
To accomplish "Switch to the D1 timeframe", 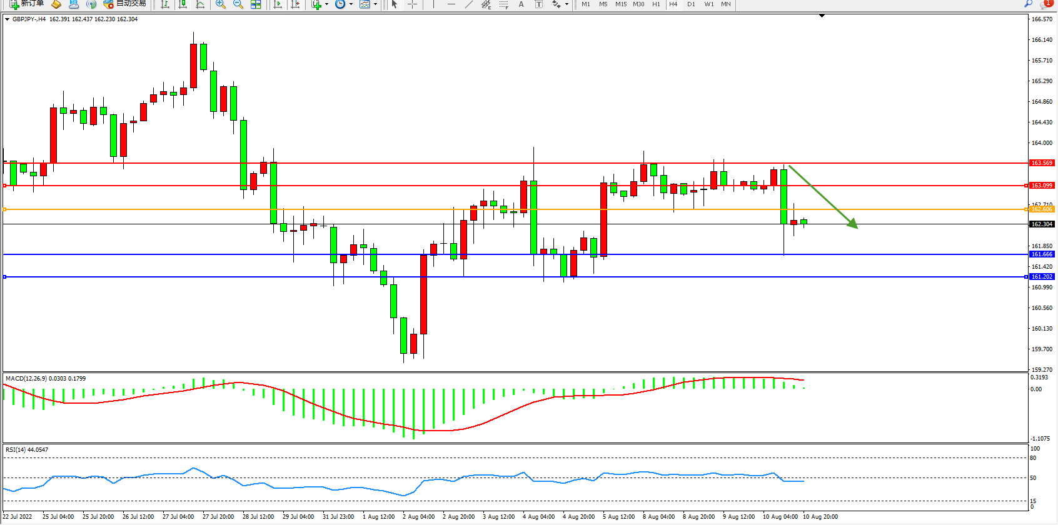I will (x=691, y=4).
